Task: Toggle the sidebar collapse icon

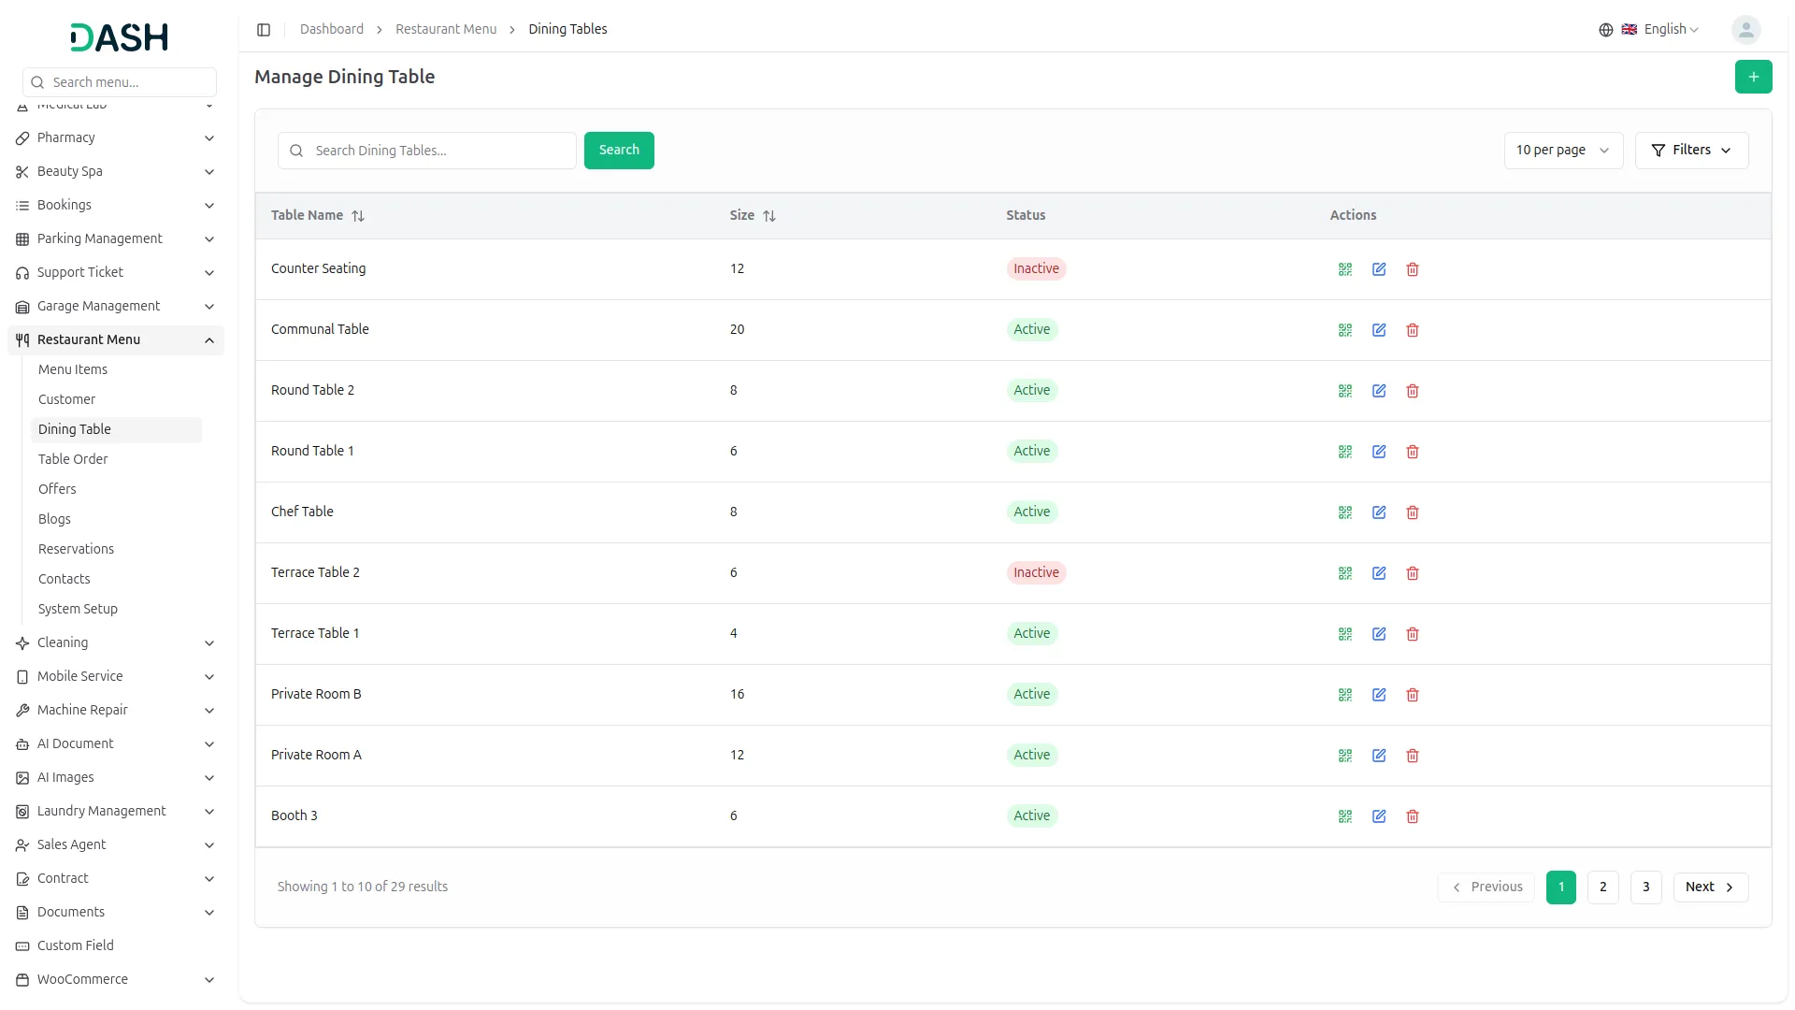Action: (264, 30)
